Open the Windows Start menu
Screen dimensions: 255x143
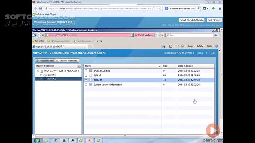point(37,140)
